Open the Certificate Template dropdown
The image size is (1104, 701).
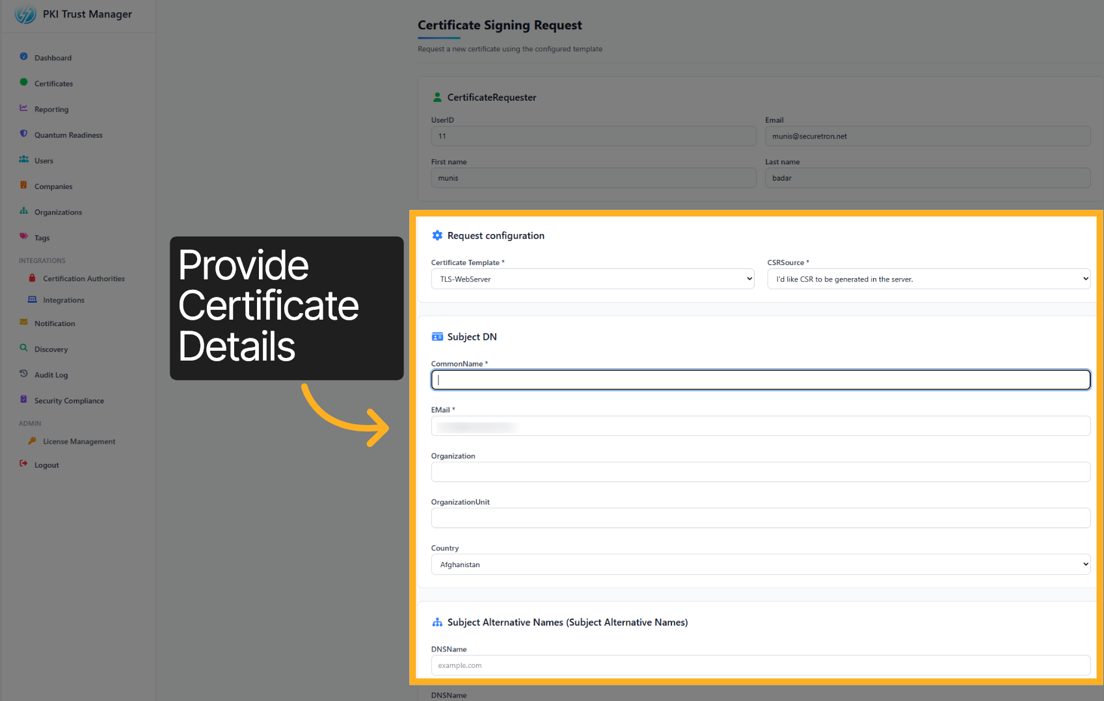pyautogui.click(x=592, y=279)
